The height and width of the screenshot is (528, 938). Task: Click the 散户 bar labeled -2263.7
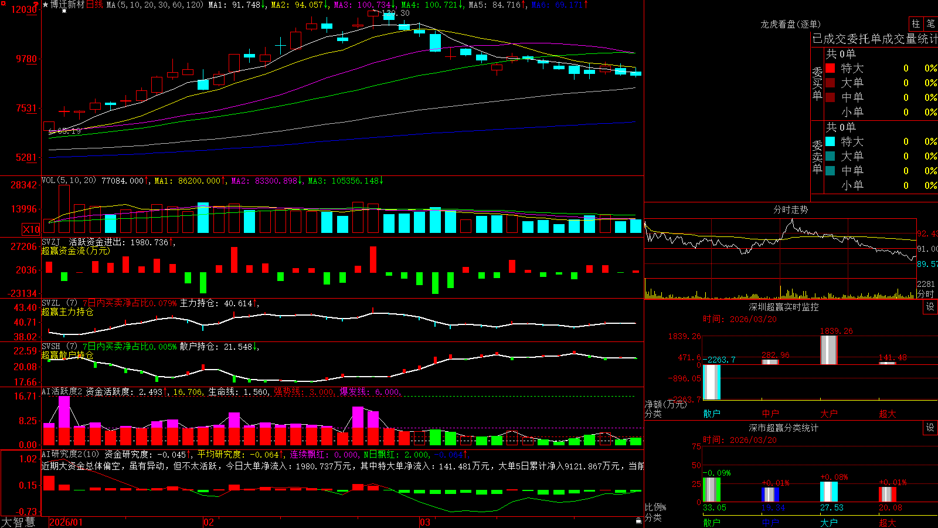pos(712,382)
